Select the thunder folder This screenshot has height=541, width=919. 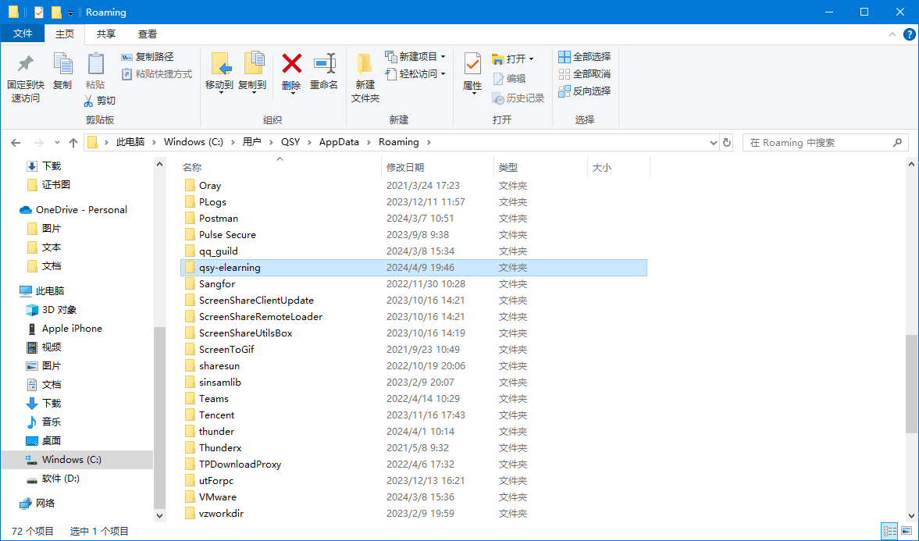pyautogui.click(x=414, y=432)
